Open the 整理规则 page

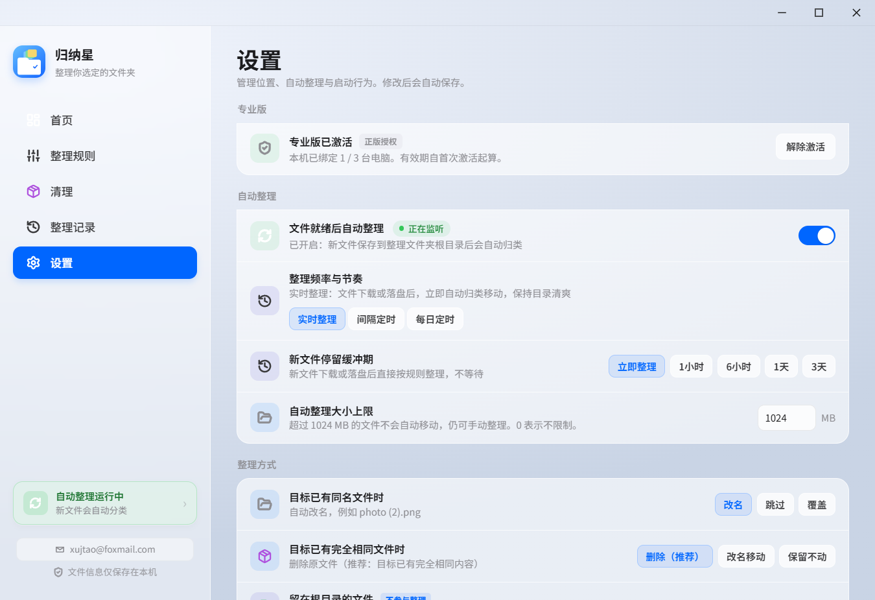tap(105, 156)
